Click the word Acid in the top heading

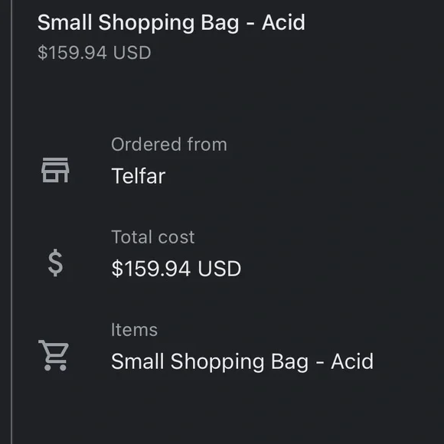point(283,22)
